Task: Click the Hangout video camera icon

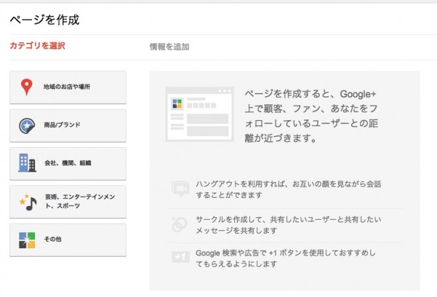Action: [x=180, y=188]
